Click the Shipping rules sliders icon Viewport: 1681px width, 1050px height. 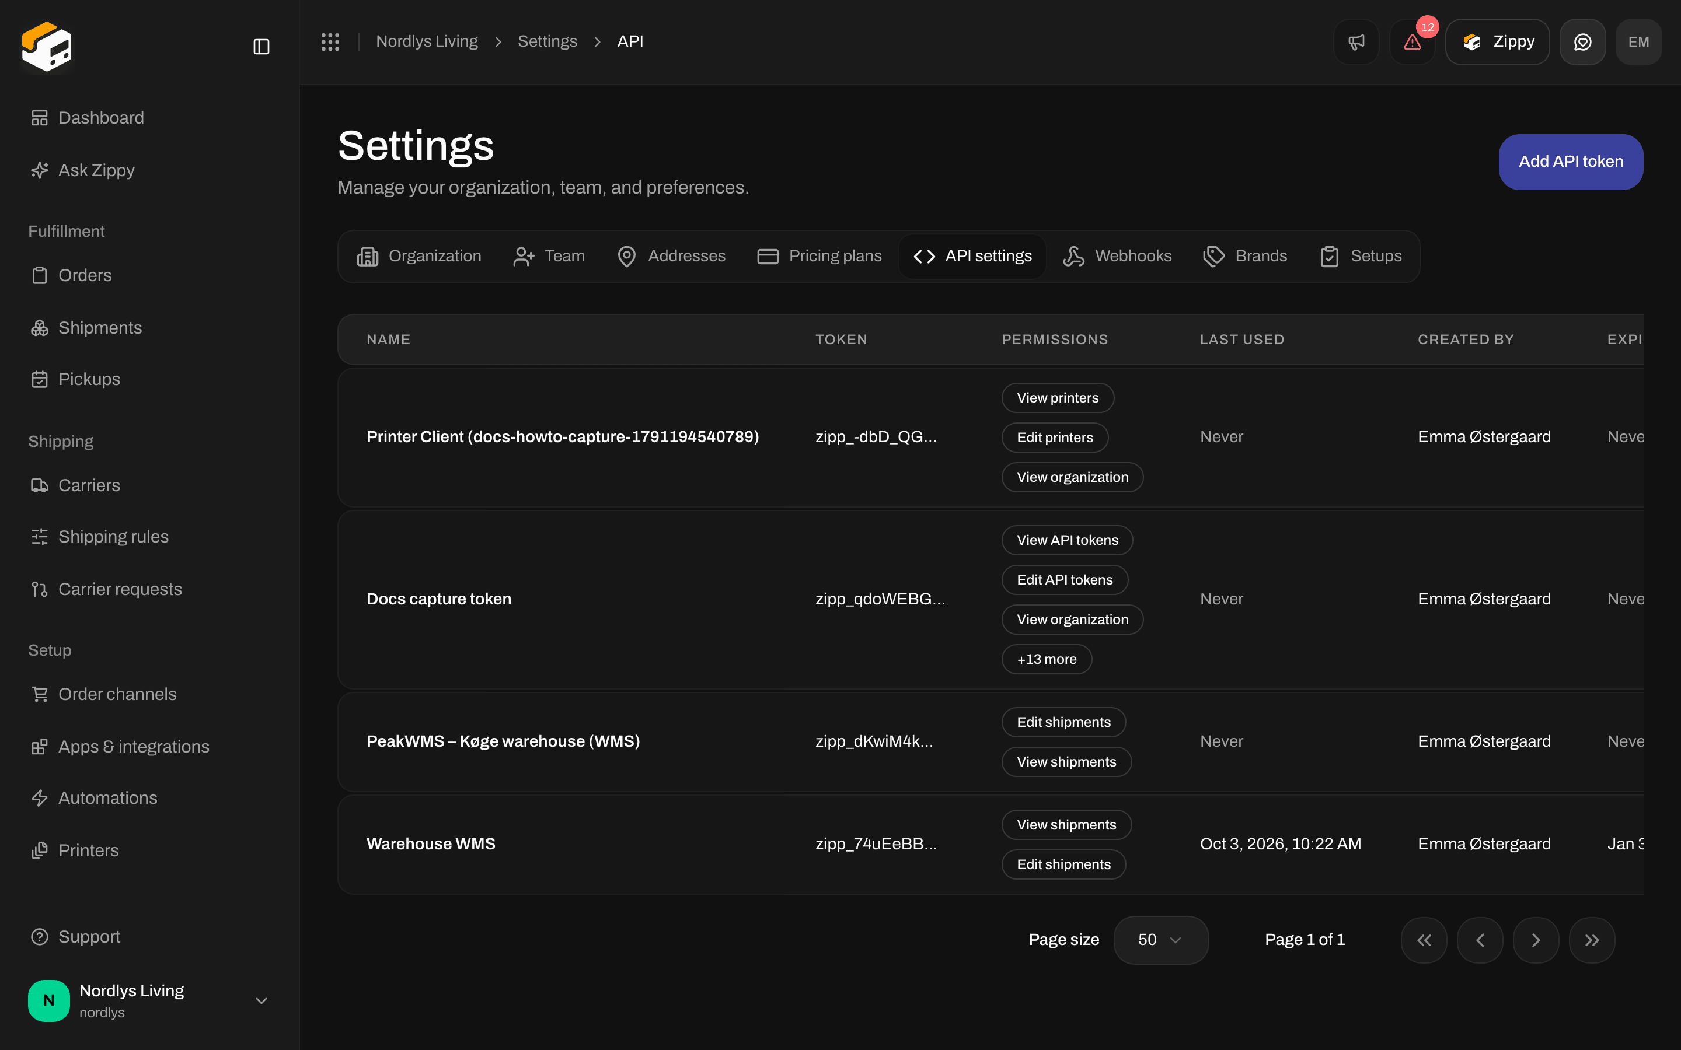40,537
